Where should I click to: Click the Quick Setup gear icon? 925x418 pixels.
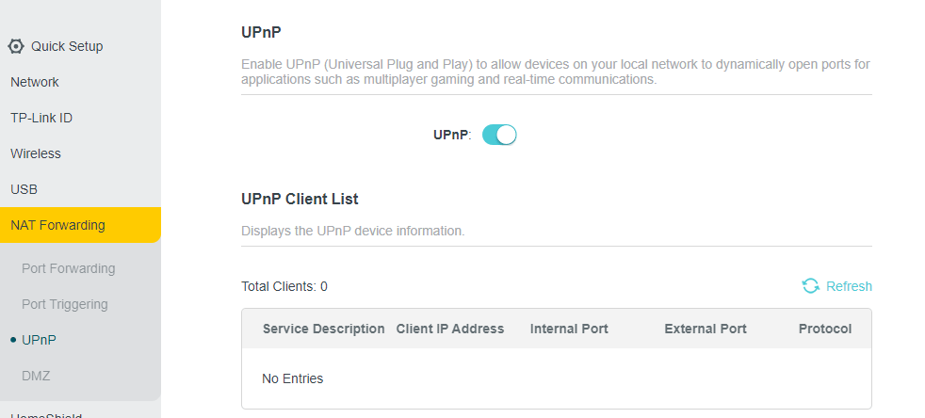coord(16,46)
